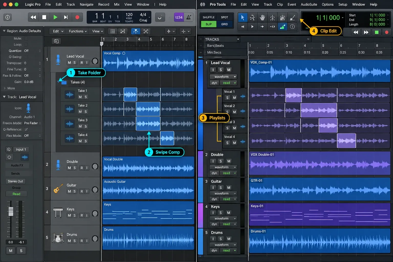The height and width of the screenshot is (262, 393).
Task: Click the Pro Tools Smart Tool camera-like icon
Action: point(282,17)
